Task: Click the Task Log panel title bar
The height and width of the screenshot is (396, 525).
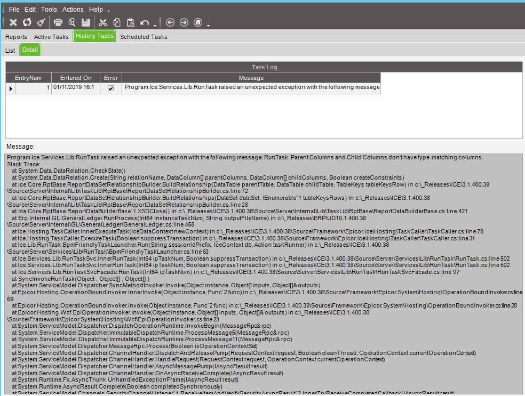Action: pyautogui.click(x=264, y=67)
